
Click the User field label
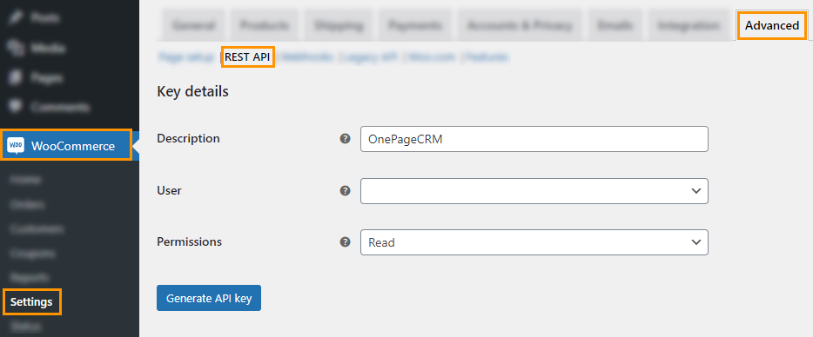click(x=169, y=190)
